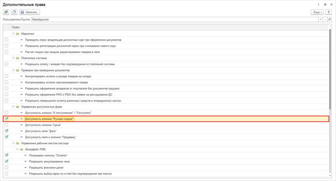Open the Пользователь/Группа dropdown arrow
The image size is (336, 181).
pos(320,19)
